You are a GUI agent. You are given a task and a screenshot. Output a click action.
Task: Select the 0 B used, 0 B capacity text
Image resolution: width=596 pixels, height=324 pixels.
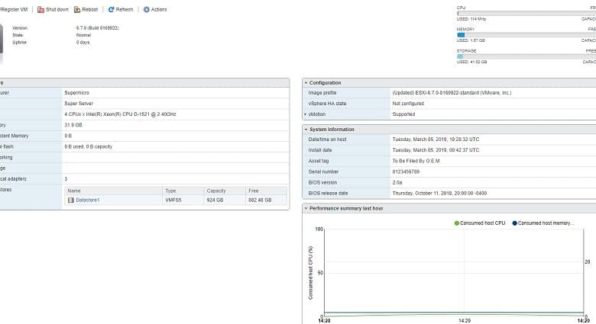tap(88, 146)
